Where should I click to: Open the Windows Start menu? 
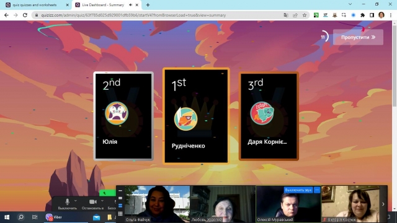pos(7,217)
